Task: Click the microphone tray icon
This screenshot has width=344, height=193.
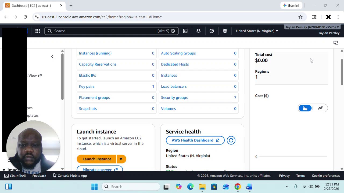Action: (296, 187)
